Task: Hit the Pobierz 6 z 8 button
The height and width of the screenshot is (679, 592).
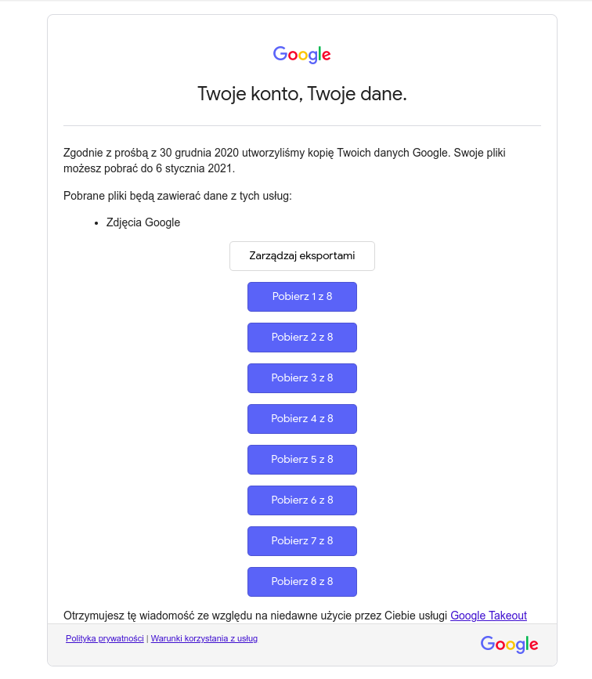Action: pyautogui.click(x=302, y=500)
